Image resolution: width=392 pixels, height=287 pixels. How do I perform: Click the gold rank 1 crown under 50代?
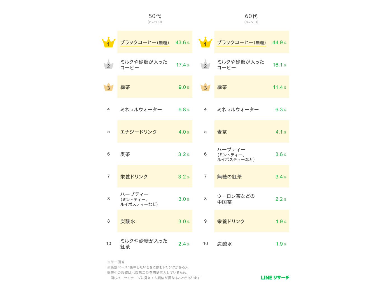[108, 42]
